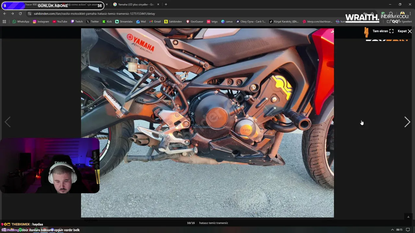Open the Gmail bookmark
Screen dimensions: 415x233
[x=155, y=21]
